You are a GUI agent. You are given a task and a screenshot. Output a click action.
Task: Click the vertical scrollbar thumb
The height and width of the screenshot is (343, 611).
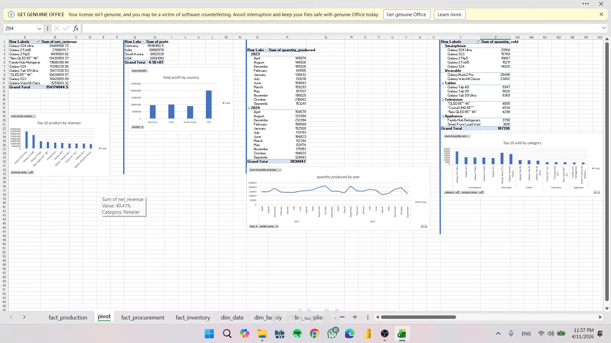pos(607,171)
